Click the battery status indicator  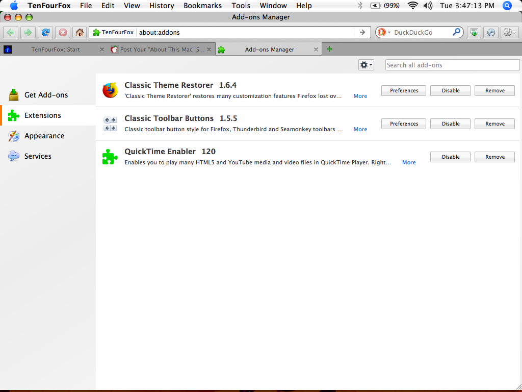tap(385, 5)
